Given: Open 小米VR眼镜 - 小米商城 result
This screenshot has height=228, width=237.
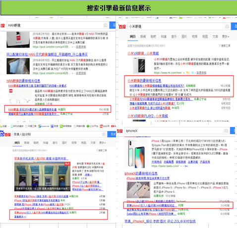Looking at the screenshot, I should 143,53.
